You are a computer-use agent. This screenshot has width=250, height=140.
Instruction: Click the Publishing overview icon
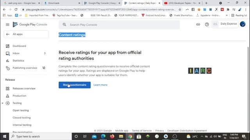point(8,68)
